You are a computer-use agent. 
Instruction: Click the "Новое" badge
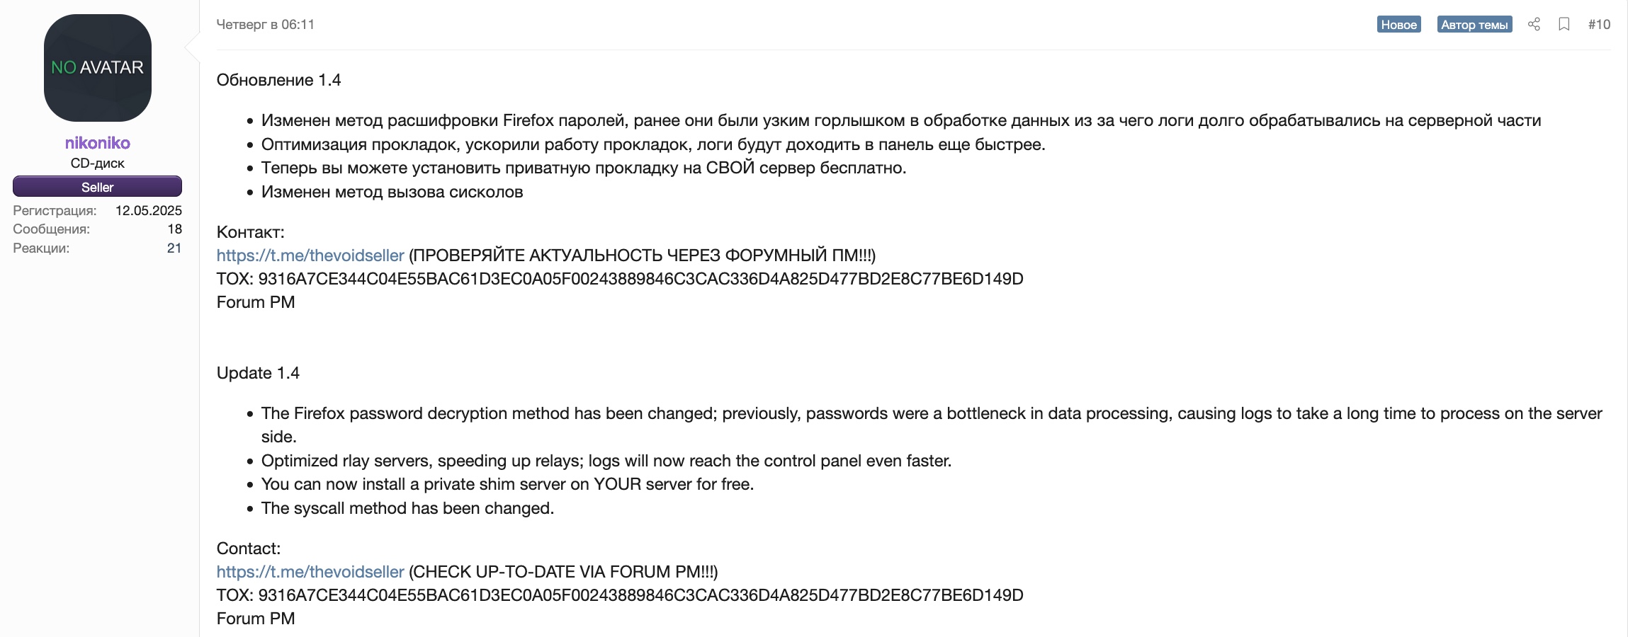[1398, 25]
